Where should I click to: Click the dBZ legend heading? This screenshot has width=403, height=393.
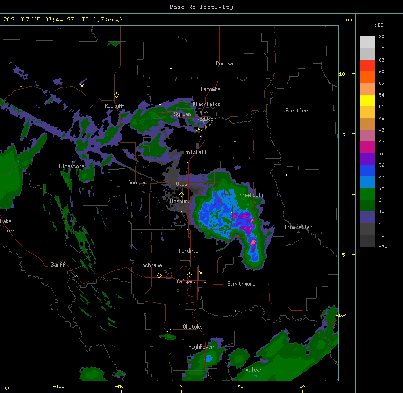pyautogui.click(x=379, y=25)
